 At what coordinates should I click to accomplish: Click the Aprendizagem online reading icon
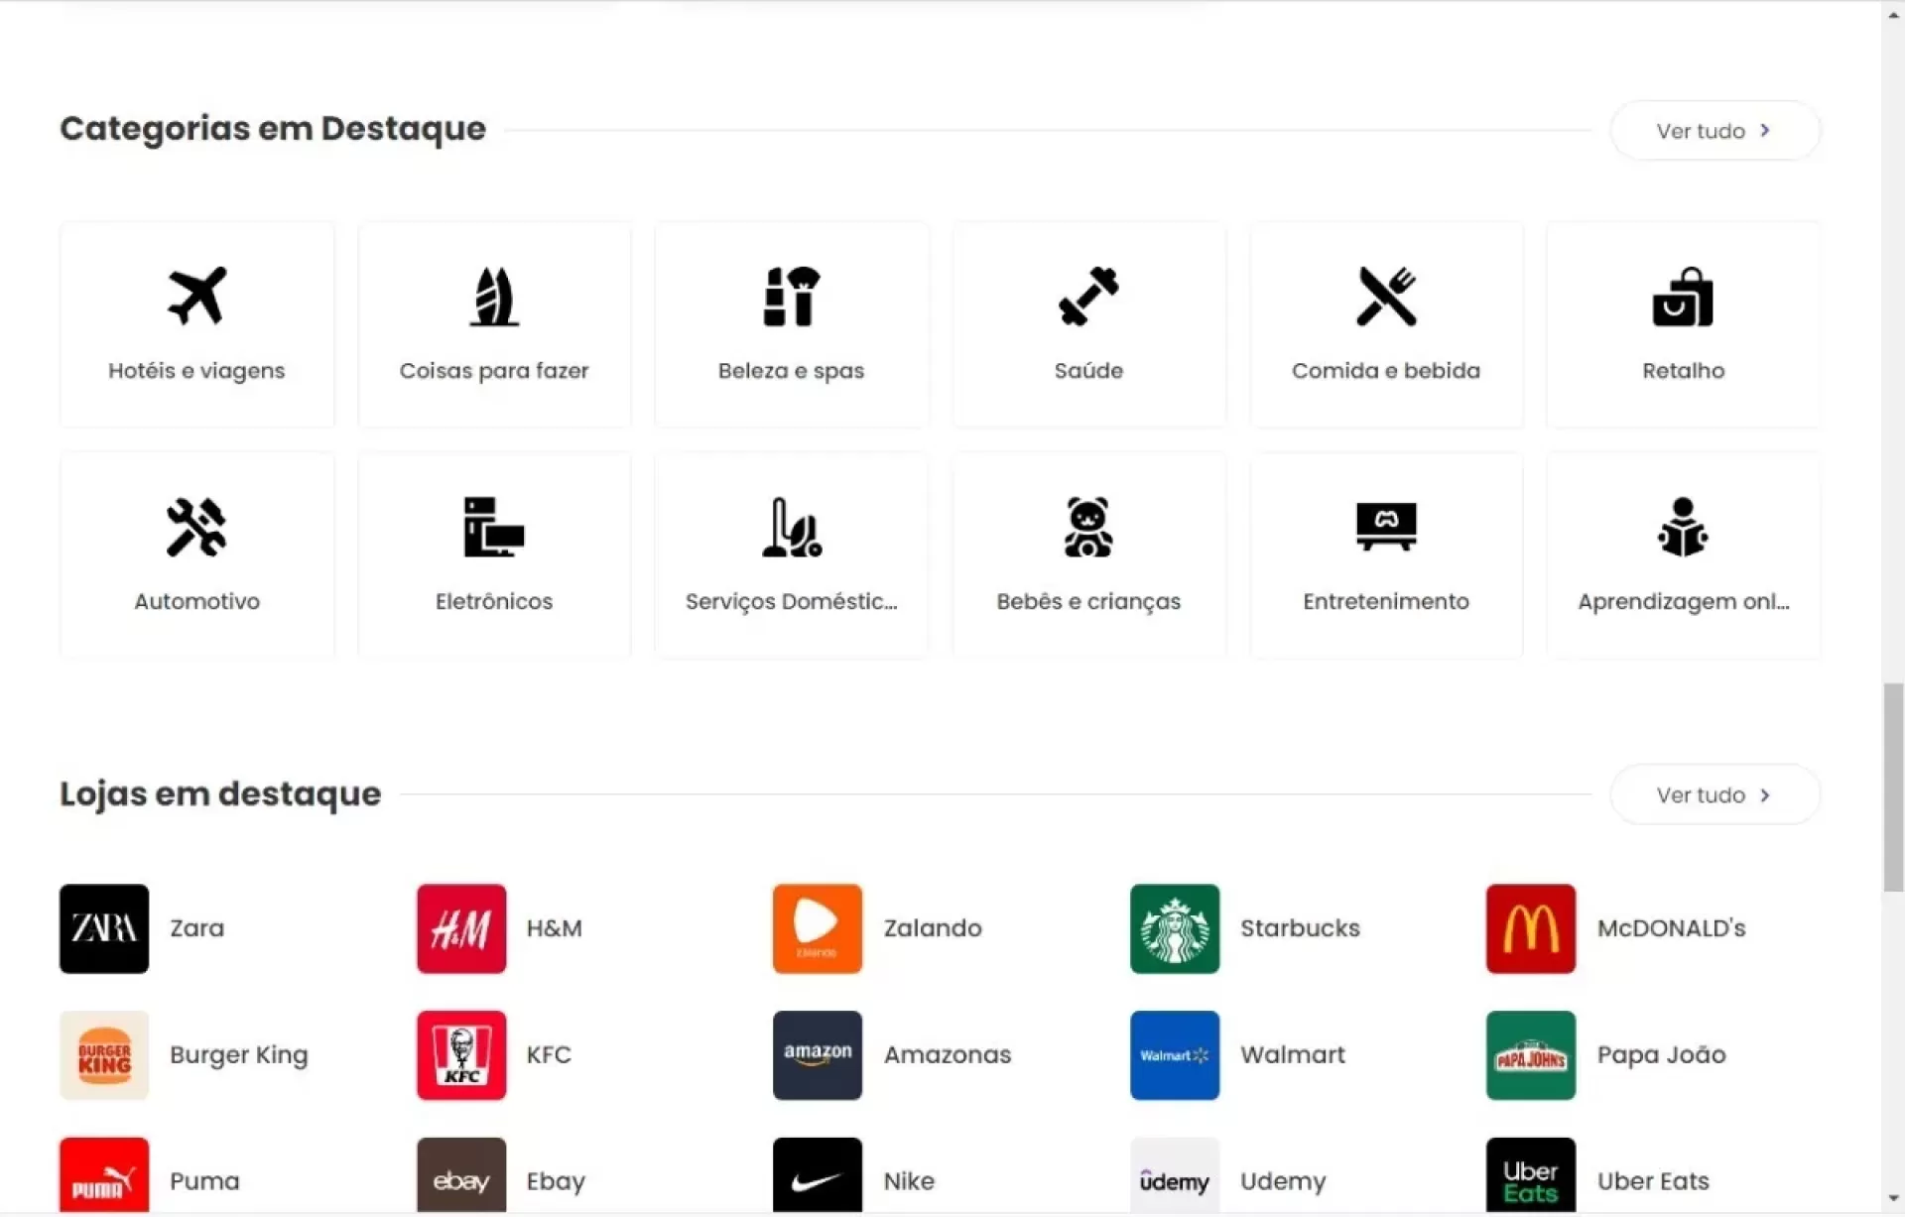coord(1683,527)
